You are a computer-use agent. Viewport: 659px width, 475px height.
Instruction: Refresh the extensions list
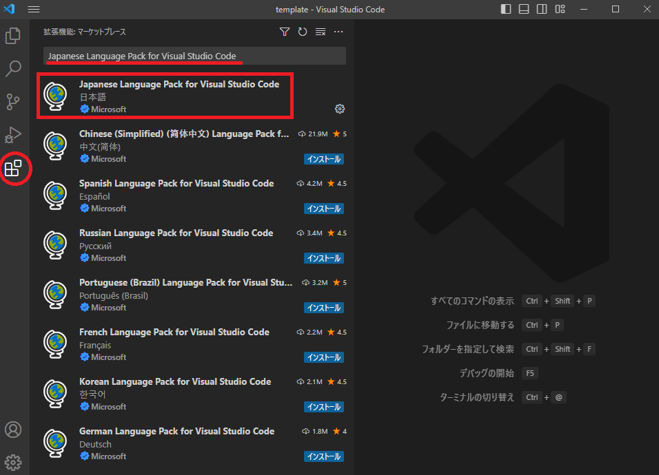[302, 32]
